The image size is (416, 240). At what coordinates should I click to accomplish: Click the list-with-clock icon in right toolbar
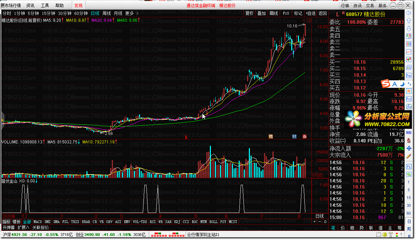coord(409,36)
